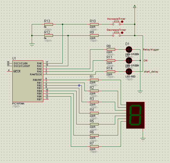Screen dimensions: 170x163
Task: Select the seven-segment display component
Action: 135,115
